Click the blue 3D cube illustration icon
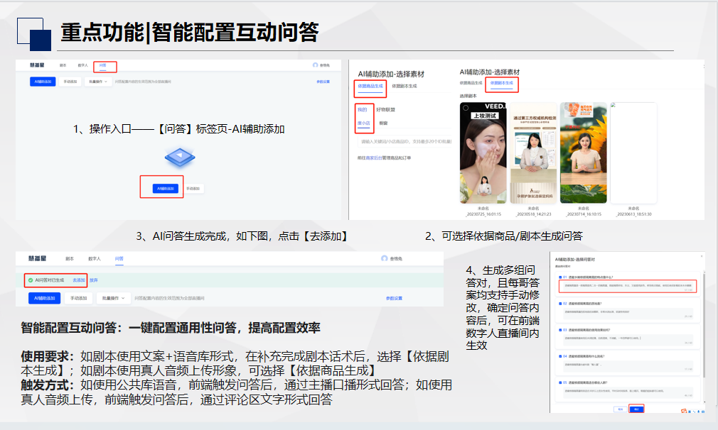 tap(178, 156)
